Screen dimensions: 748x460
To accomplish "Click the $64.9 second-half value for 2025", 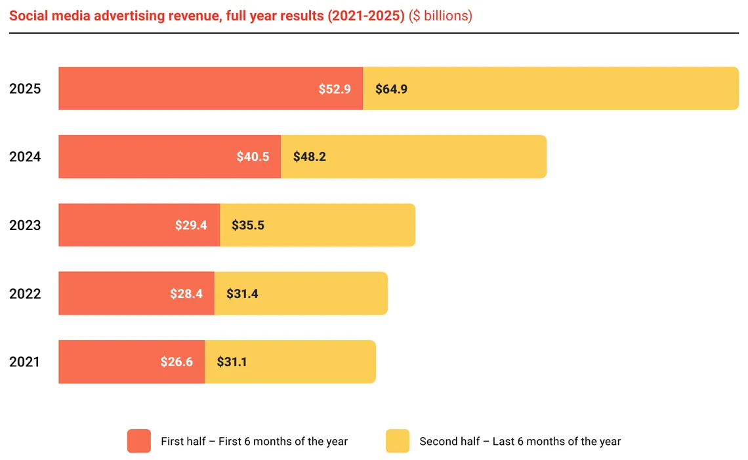I will click(391, 89).
